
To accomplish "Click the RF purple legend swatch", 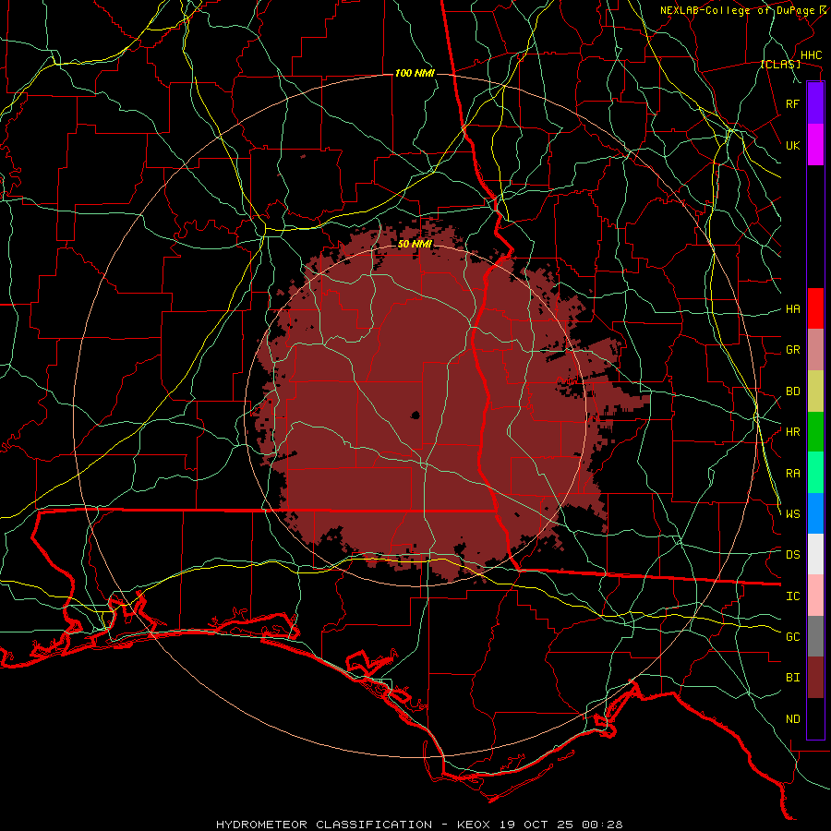I will click(x=815, y=103).
